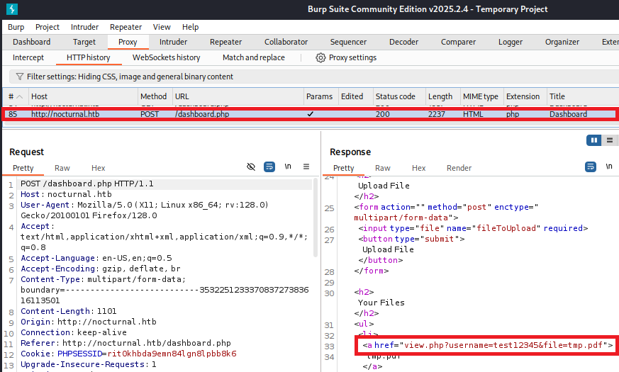Screen dimensions: 619x372
Task: Open the filter settings bar
Action: click(128, 77)
